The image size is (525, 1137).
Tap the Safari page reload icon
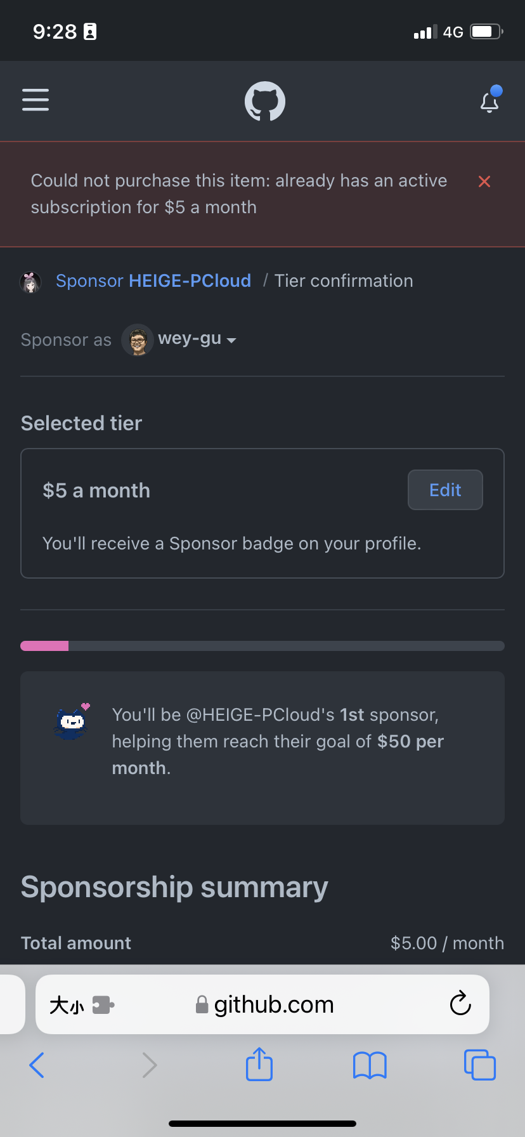(x=460, y=1004)
